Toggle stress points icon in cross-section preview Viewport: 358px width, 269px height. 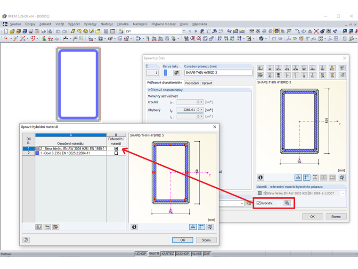[315, 177]
